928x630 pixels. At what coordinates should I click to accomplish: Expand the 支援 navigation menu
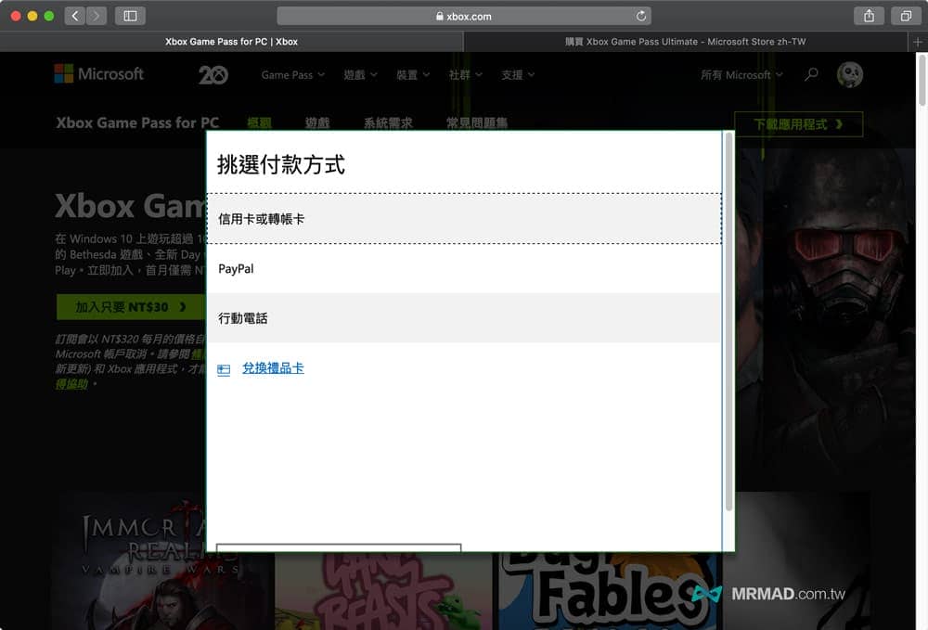(518, 75)
